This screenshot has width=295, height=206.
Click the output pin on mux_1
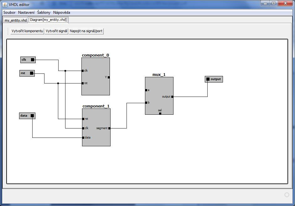(172, 97)
